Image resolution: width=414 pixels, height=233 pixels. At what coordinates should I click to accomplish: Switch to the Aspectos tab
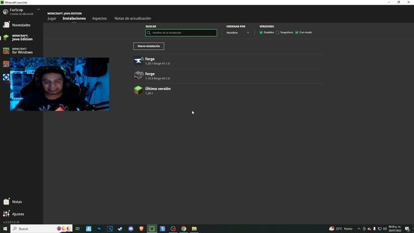coord(100,19)
